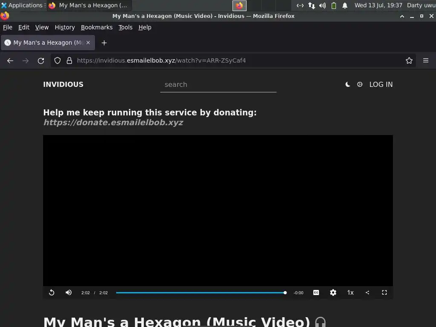Open the Firefox hamburger menu
436x327 pixels.
(x=426, y=60)
